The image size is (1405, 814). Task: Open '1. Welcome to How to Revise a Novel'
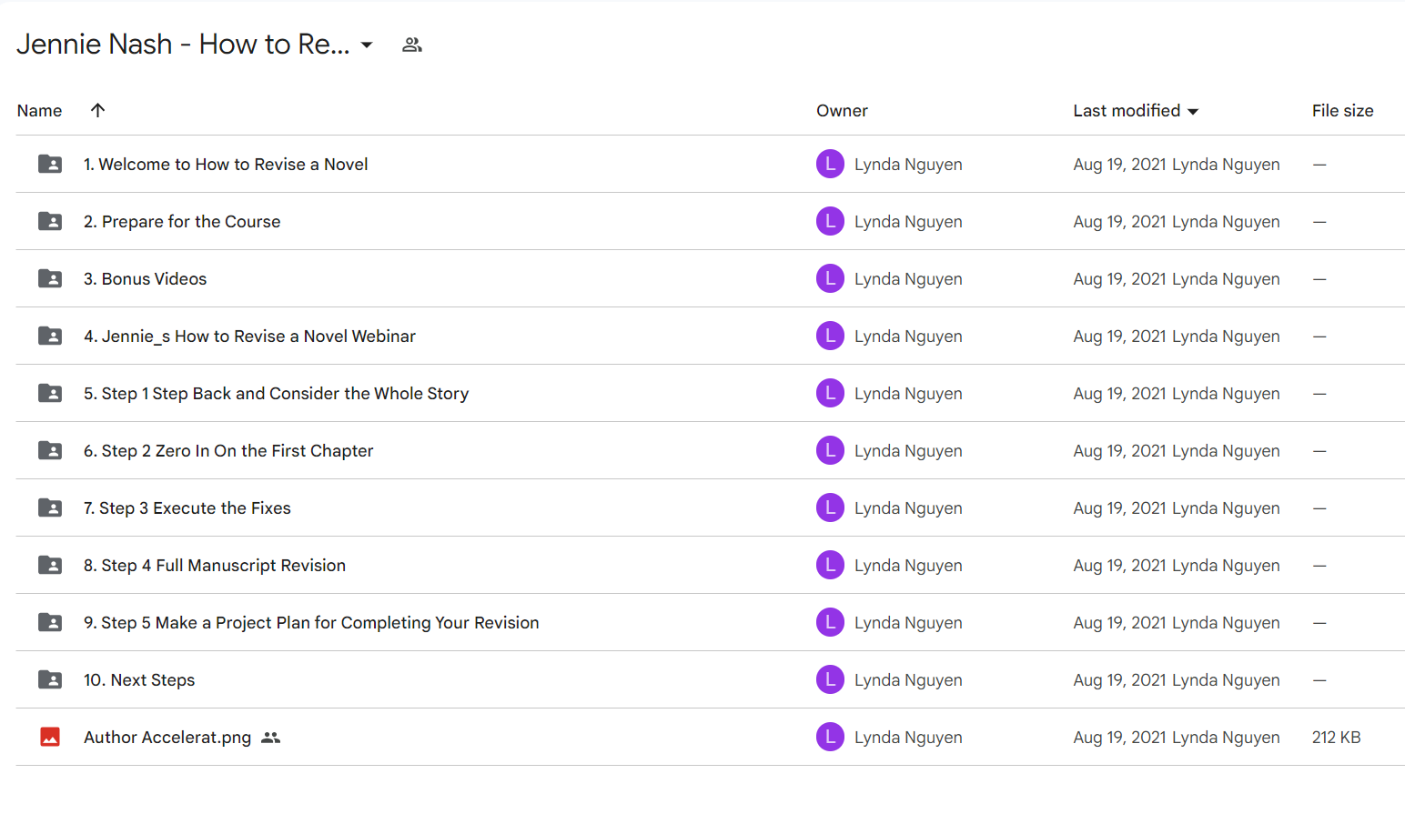(x=226, y=165)
